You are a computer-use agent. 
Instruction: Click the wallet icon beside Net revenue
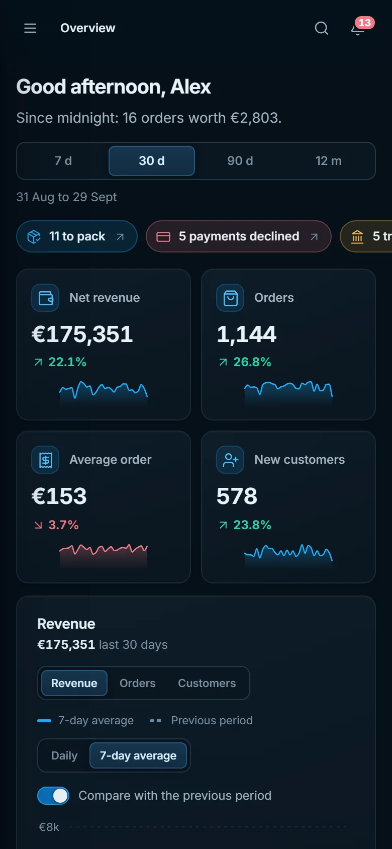(45, 298)
